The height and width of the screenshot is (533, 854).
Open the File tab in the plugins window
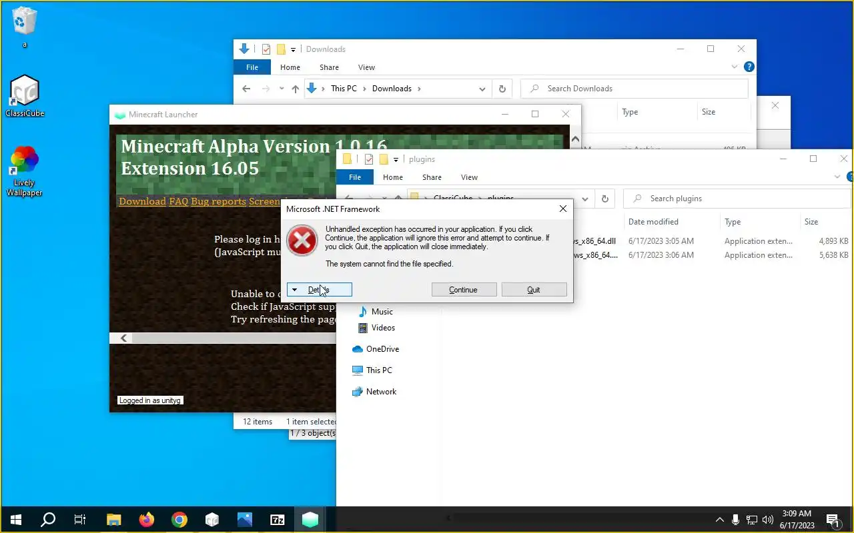coord(355,177)
